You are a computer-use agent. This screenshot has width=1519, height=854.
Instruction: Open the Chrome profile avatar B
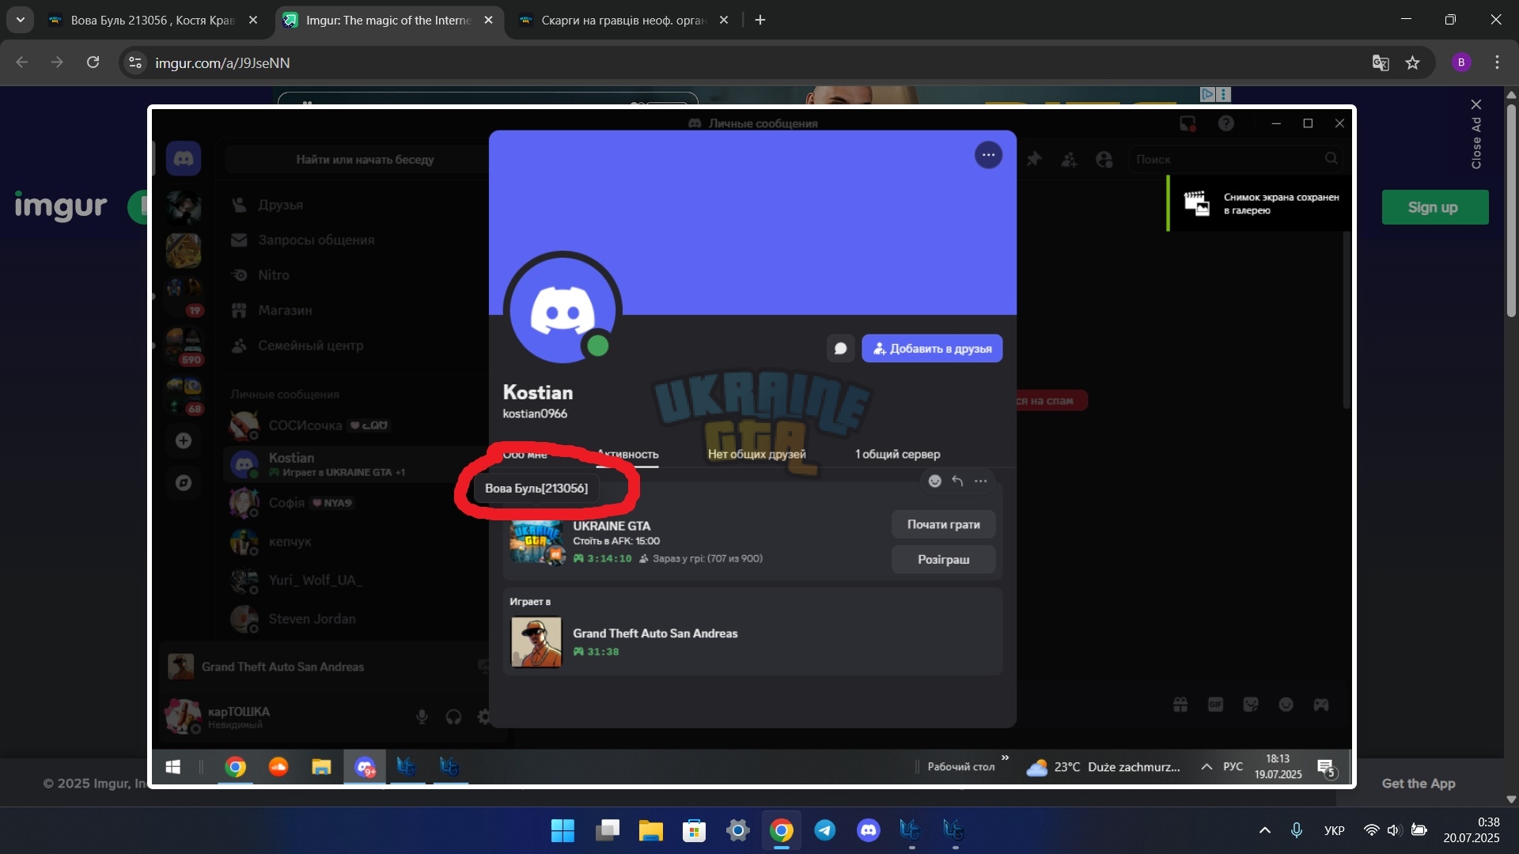click(x=1461, y=62)
